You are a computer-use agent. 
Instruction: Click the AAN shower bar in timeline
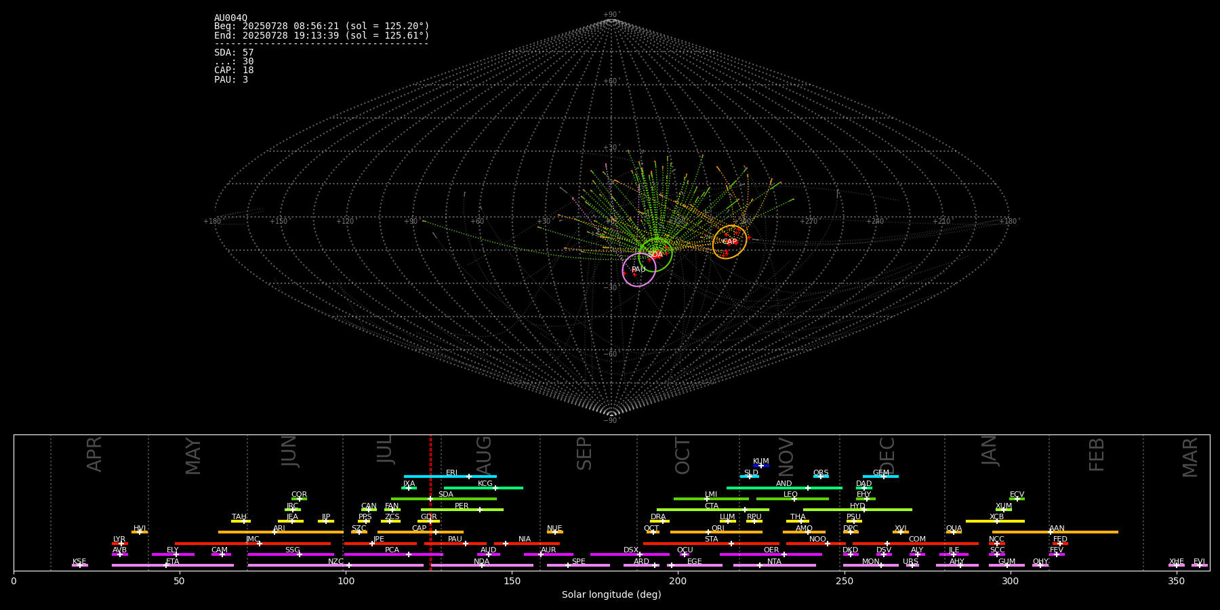[x=1055, y=532]
